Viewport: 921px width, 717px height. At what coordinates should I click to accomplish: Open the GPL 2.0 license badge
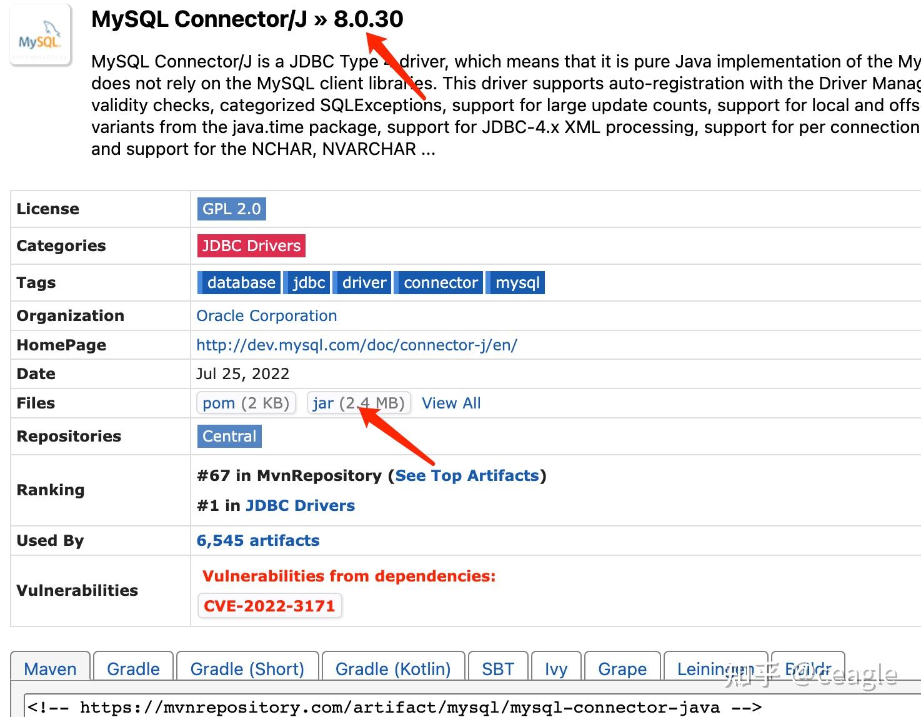coord(231,209)
